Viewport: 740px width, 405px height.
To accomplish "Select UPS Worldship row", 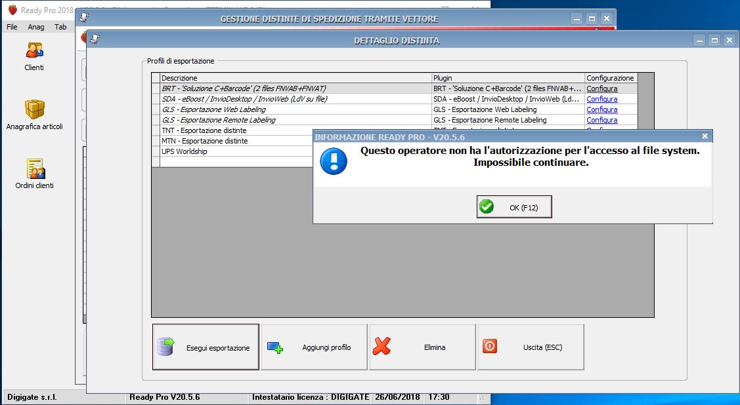I will [236, 151].
